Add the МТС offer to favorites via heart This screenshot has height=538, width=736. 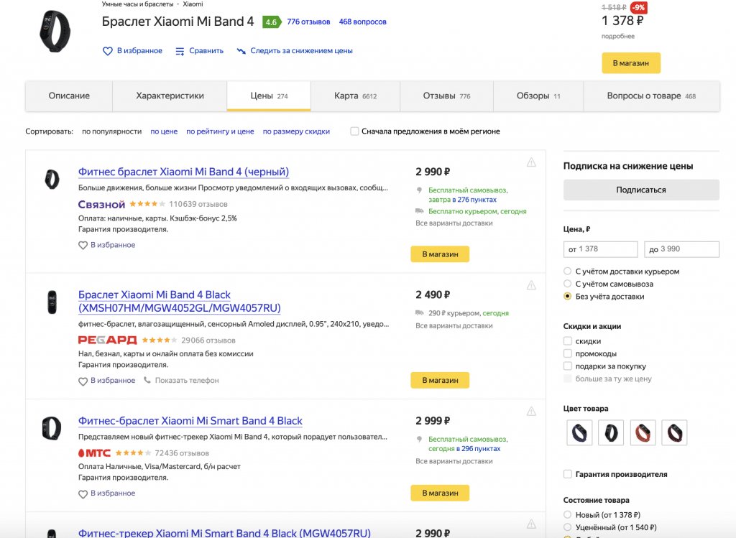(83, 494)
